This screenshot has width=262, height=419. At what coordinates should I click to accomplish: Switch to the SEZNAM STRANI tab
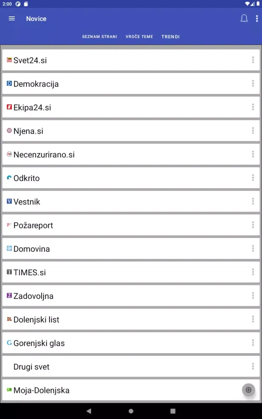click(x=100, y=37)
